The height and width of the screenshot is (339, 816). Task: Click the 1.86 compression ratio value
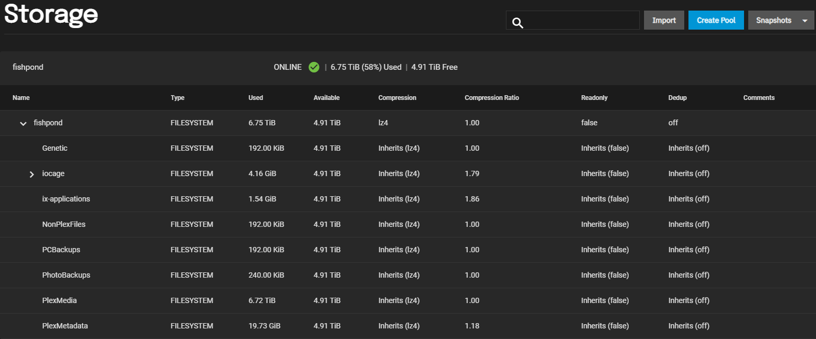(472, 199)
